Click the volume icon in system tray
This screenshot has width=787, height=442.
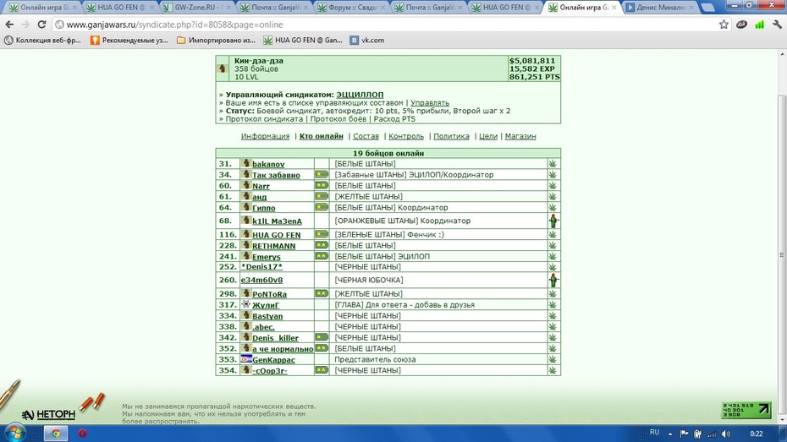tap(726, 434)
